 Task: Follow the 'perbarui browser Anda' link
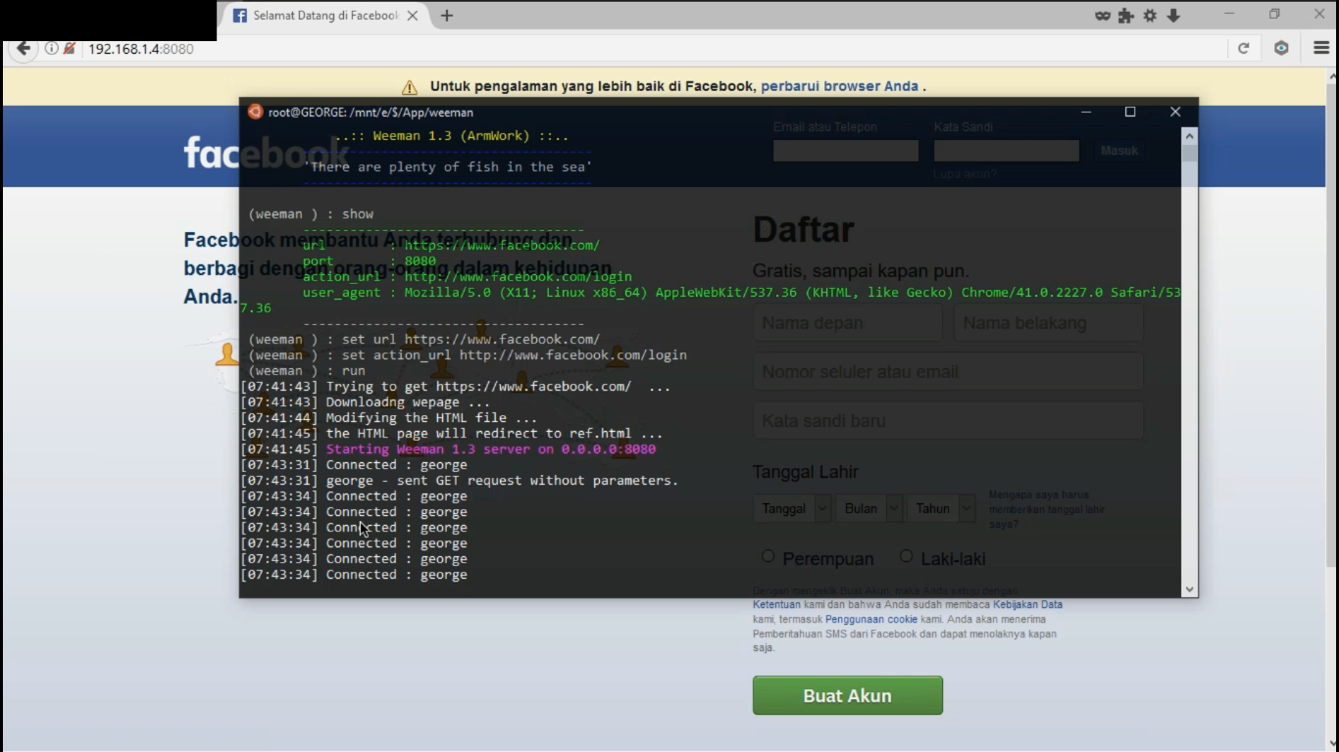coord(840,86)
